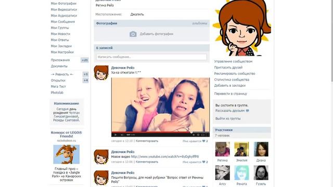
Task: Open member Гузель's profile photo
Action: point(261,172)
